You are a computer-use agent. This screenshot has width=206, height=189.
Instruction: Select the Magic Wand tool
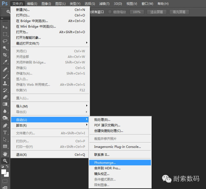5,48
